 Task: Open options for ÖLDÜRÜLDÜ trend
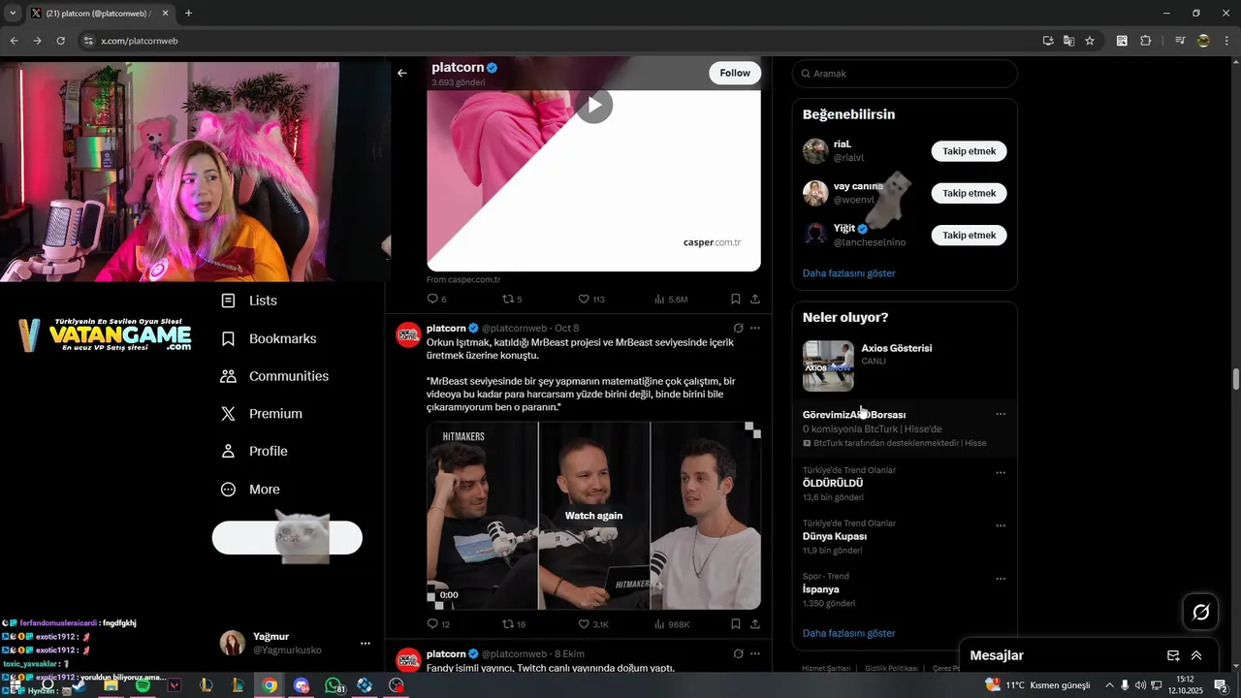(1001, 473)
